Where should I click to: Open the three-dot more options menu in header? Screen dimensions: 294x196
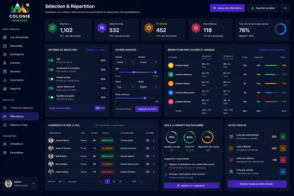[x=285, y=8]
